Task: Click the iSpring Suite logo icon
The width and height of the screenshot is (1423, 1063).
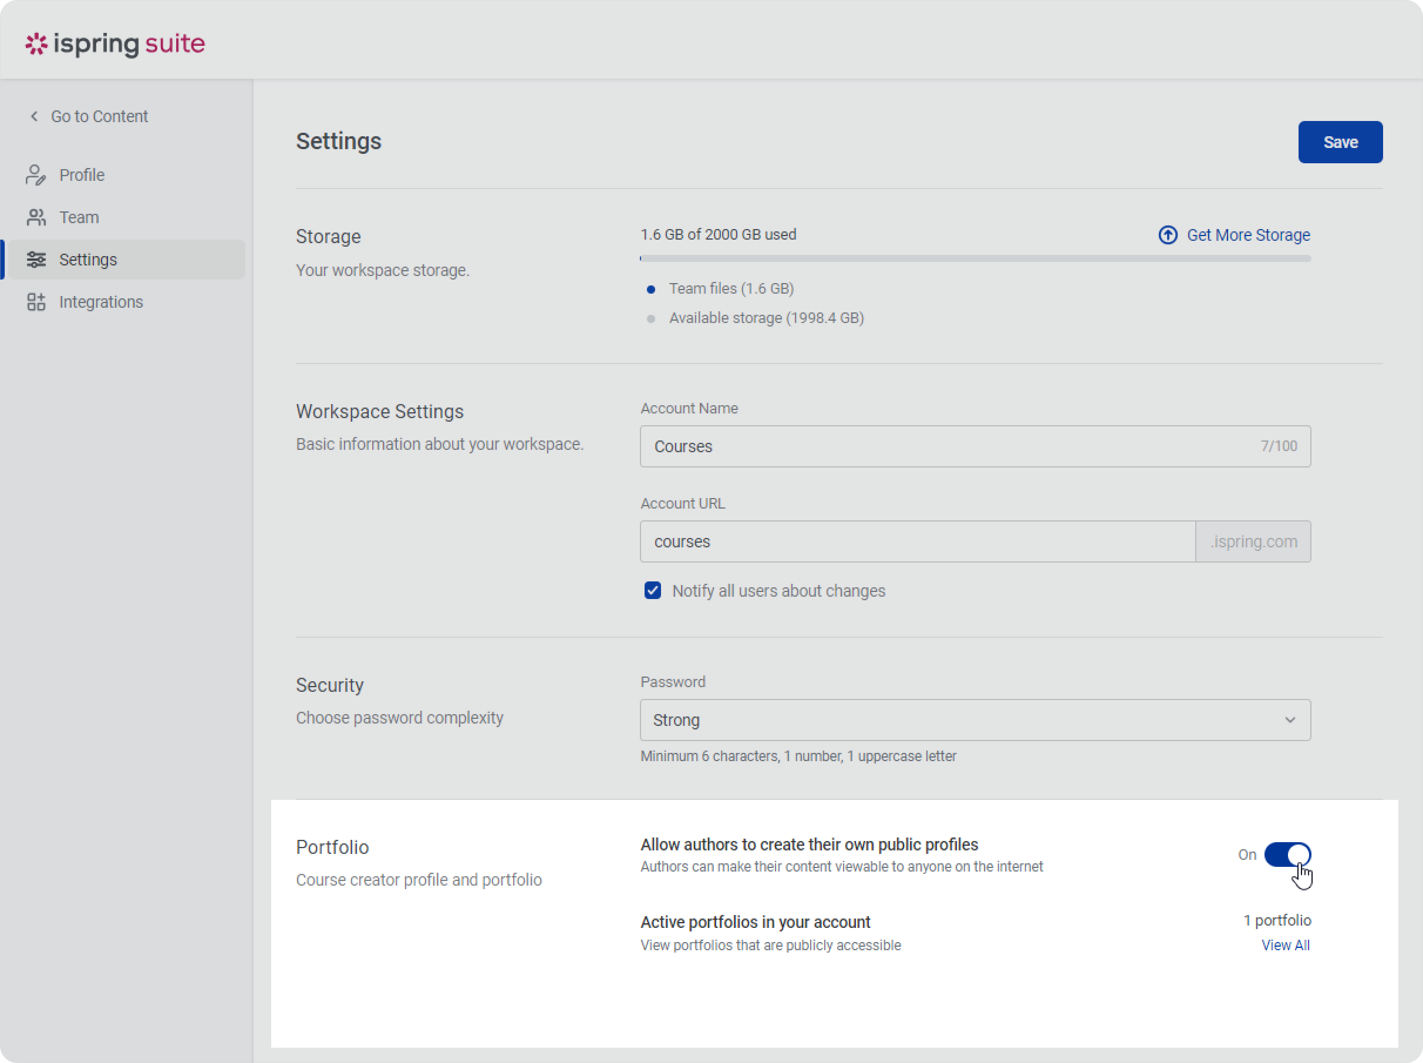Action: pyautogui.click(x=36, y=44)
